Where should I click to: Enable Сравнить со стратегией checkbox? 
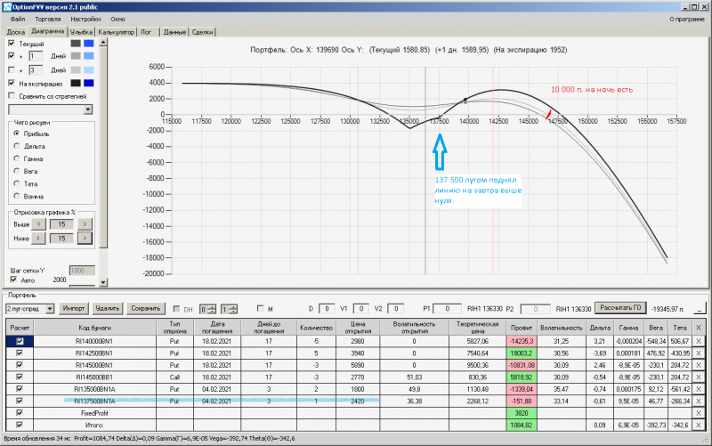pyautogui.click(x=12, y=96)
